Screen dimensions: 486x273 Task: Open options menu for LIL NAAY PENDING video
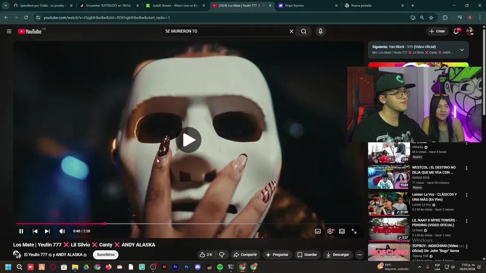pos(467,221)
